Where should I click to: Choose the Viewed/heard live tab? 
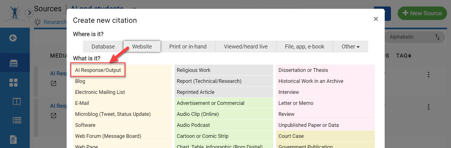click(246, 47)
